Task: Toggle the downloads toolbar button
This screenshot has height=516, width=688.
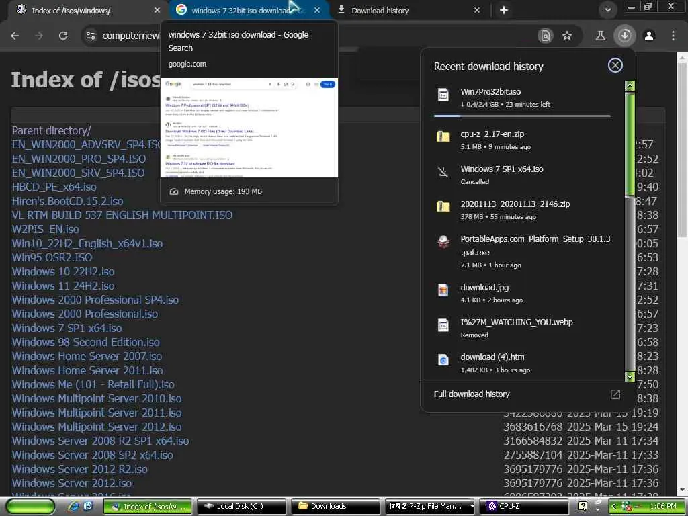Action: 625,36
